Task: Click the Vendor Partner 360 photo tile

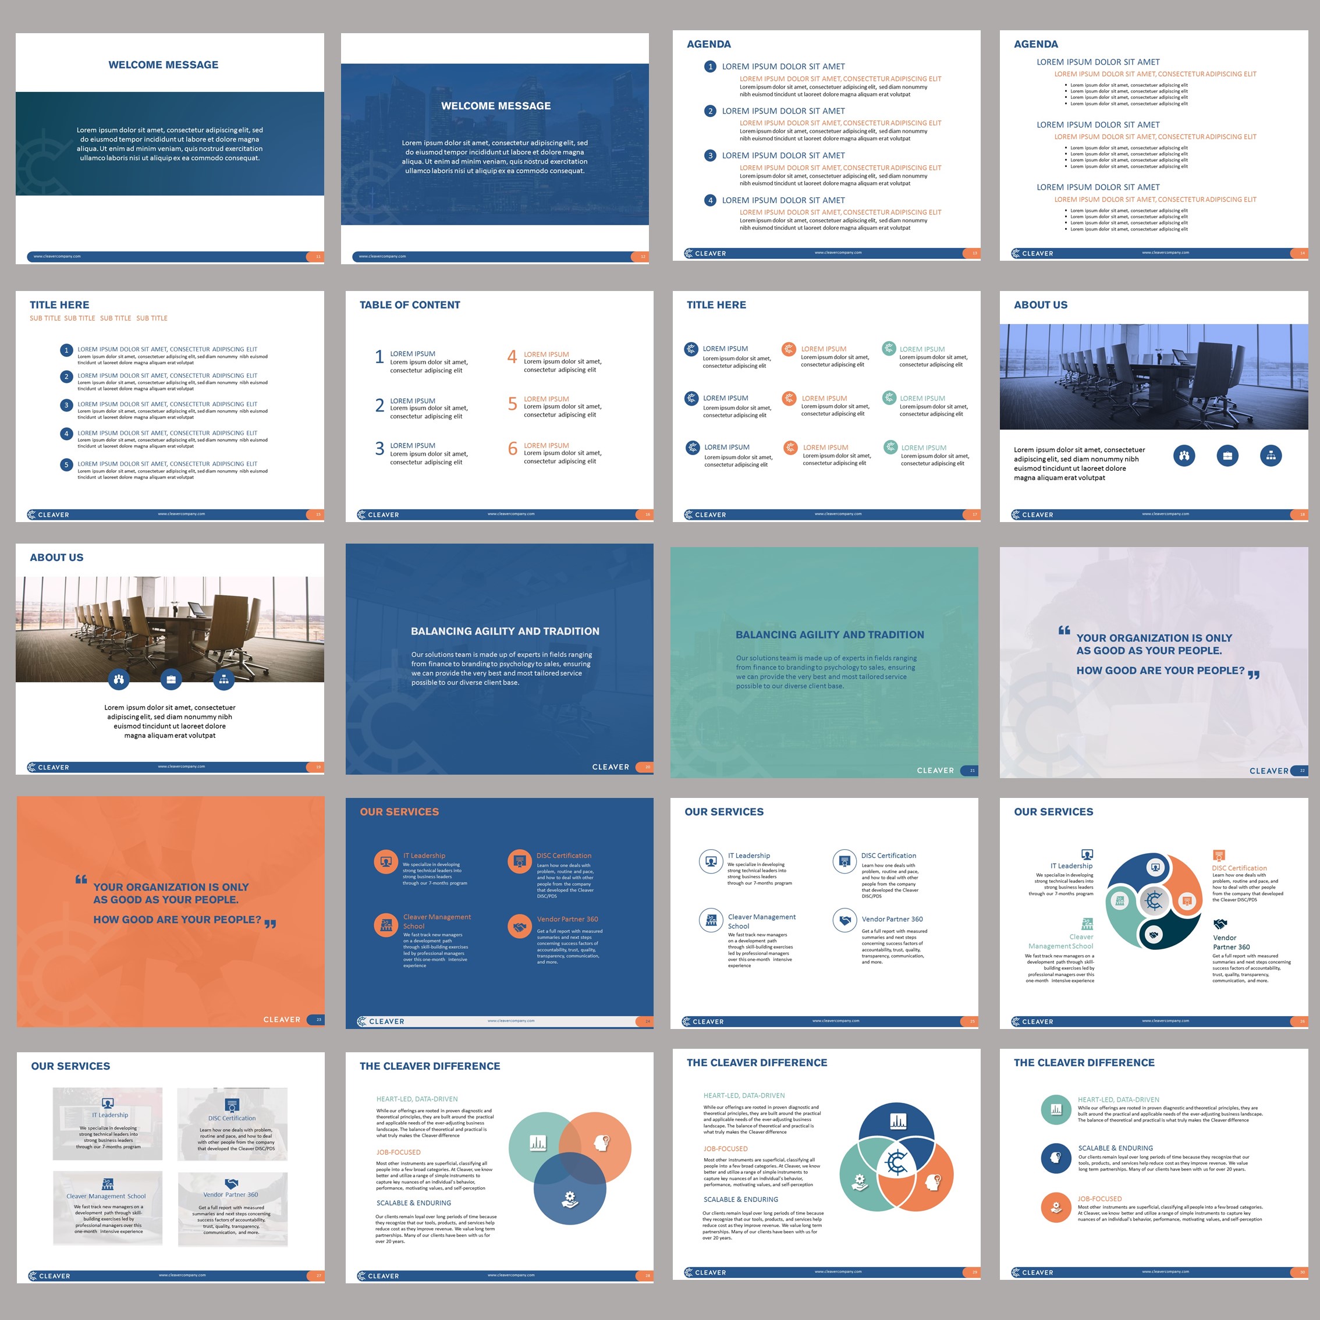Action: (232, 1209)
